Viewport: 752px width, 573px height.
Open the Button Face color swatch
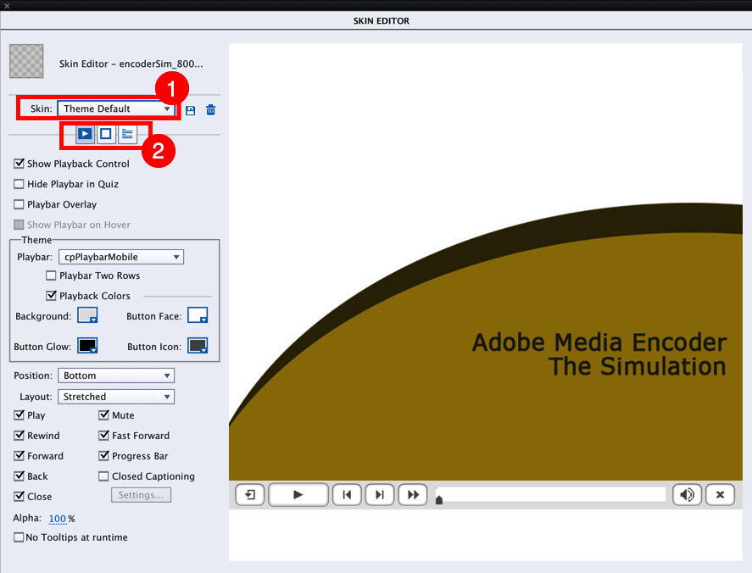[198, 315]
